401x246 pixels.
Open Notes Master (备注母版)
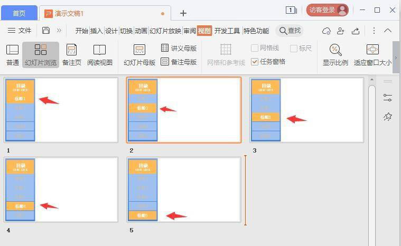click(x=179, y=62)
